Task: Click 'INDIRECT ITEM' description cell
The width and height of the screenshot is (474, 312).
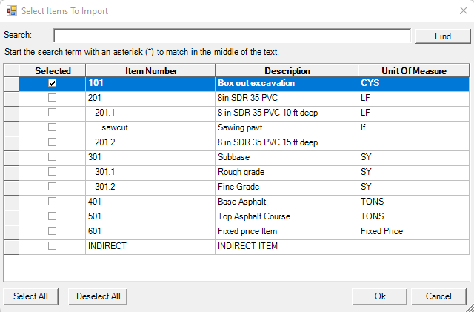Action: [x=287, y=247]
